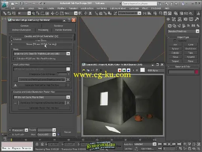Image resolution: width=202 pixels, height=152 pixels.
Task: Open the View Camera dropdown in Render Setup
Action: click(47, 135)
